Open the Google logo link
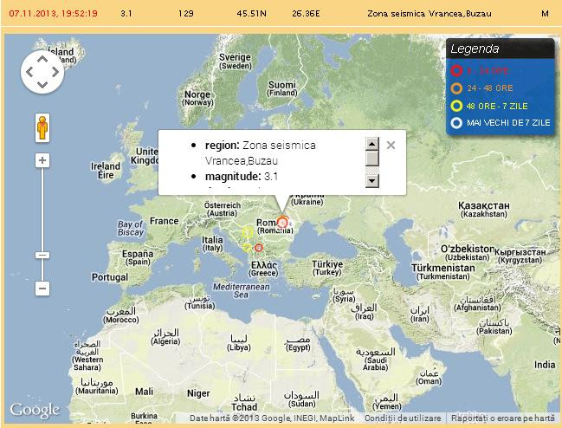 (x=35, y=410)
